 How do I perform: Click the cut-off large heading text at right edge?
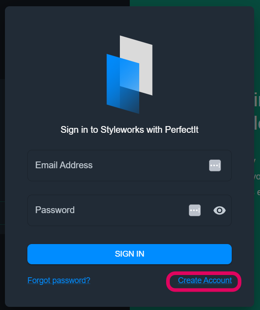257,112
